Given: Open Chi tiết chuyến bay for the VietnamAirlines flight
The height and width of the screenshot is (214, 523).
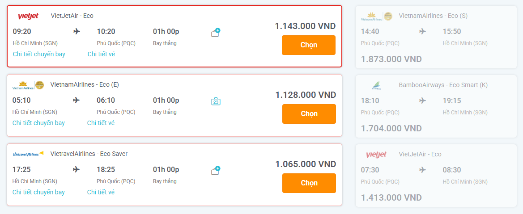Looking at the screenshot, I should coord(38,123).
